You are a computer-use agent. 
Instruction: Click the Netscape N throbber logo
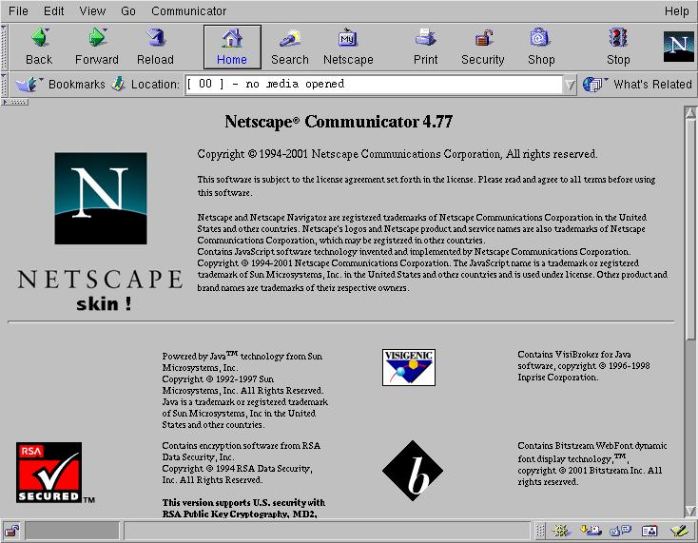678,46
